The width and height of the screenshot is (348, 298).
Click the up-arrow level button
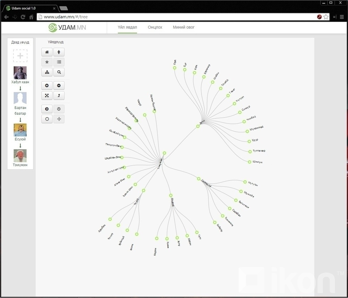[x=59, y=96]
